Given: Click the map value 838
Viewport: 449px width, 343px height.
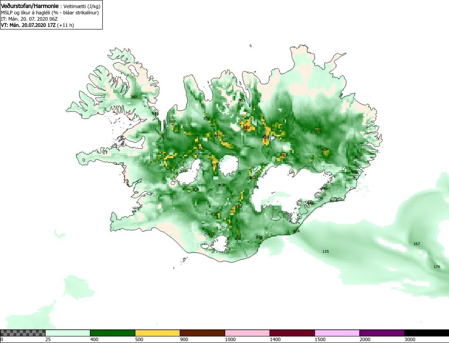Looking at the screenshot, I should click(247, 128).
